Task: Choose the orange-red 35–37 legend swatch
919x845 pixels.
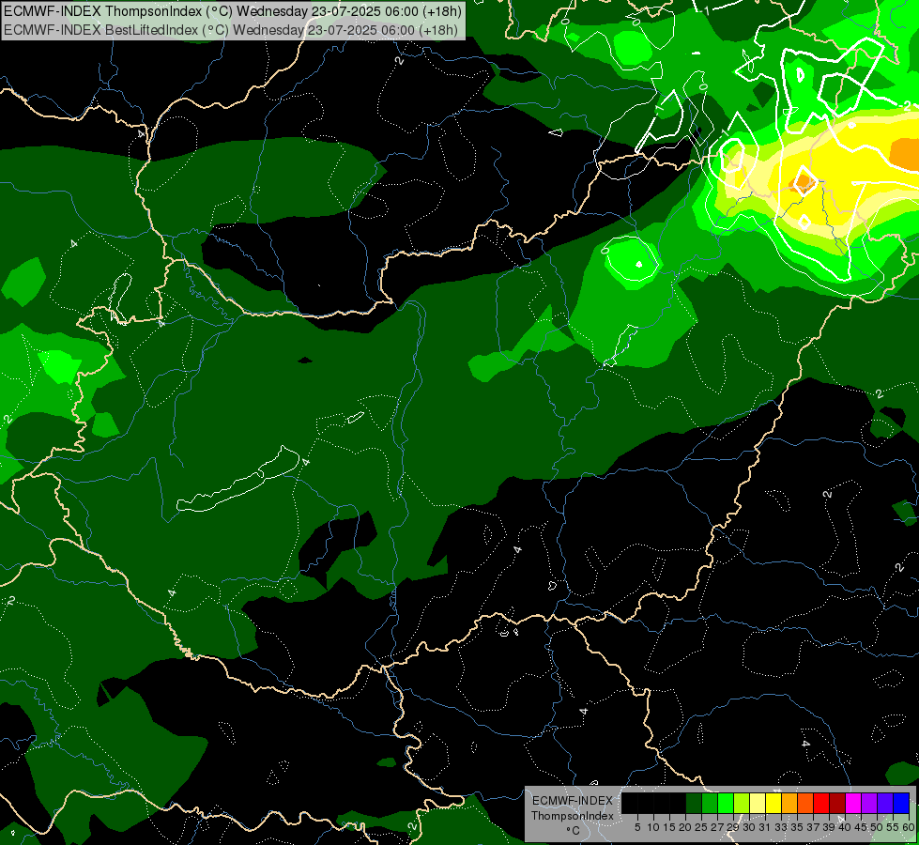Action: [x=805, y=803]
